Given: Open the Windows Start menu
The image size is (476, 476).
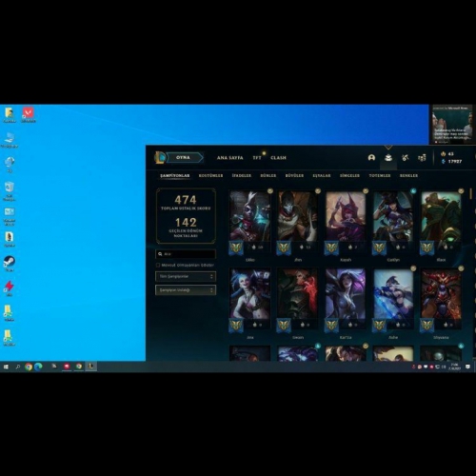Looking at the screenshot, I should point(6,367).
